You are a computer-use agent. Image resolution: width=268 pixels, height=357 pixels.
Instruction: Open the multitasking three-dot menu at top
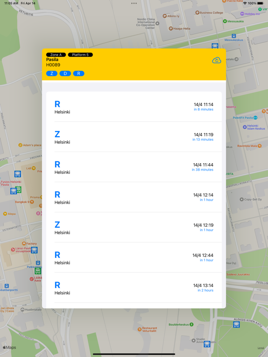pyautogui.click(x=134, y=3)
